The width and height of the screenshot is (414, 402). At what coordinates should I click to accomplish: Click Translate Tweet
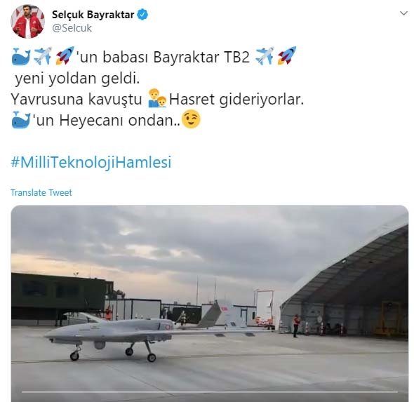(41, 193)
